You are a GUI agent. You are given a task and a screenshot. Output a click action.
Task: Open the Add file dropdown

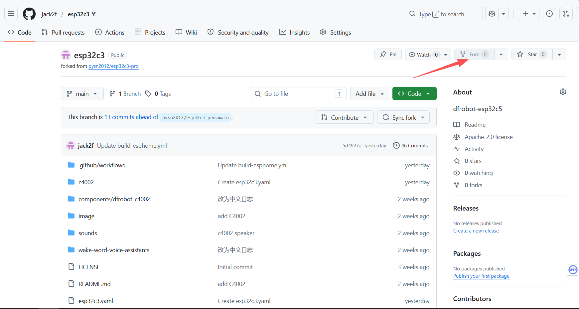click(x=369, y=93)
